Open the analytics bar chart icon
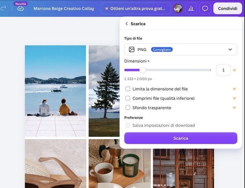Image resolution: width=245 pixels, height=188 pixels. click(191, 8)
